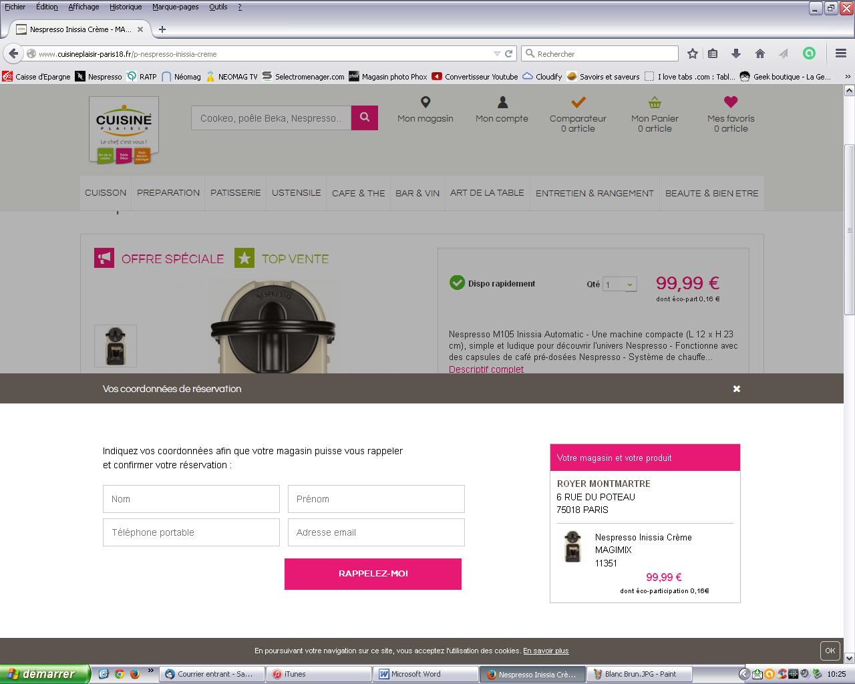This screenshot has height=684, width=855.
Task: Open the Qté quantity dropdown
Action: [x=620, y=285]
